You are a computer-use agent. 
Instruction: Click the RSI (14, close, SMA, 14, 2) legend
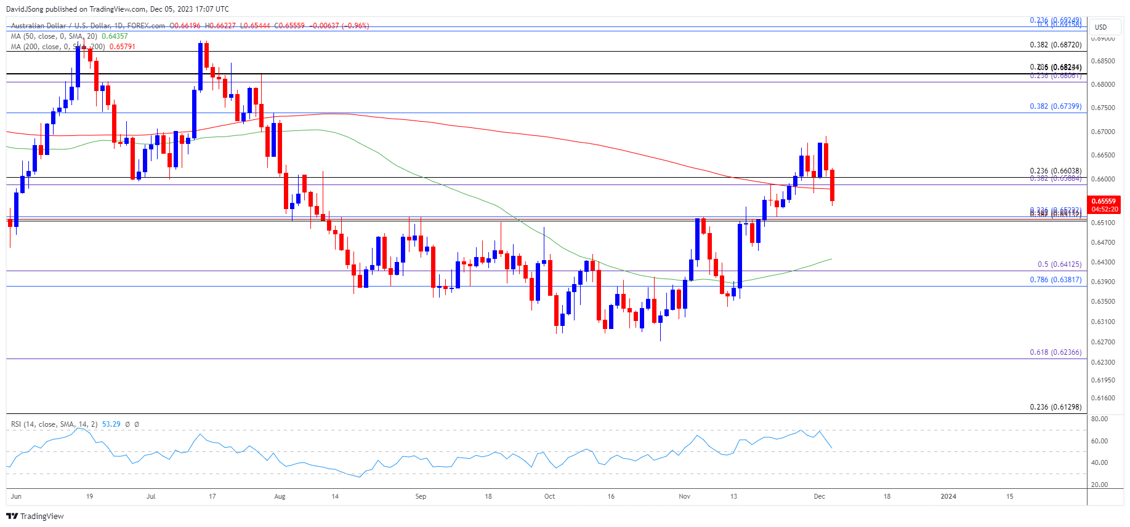(x=54, y=424)
